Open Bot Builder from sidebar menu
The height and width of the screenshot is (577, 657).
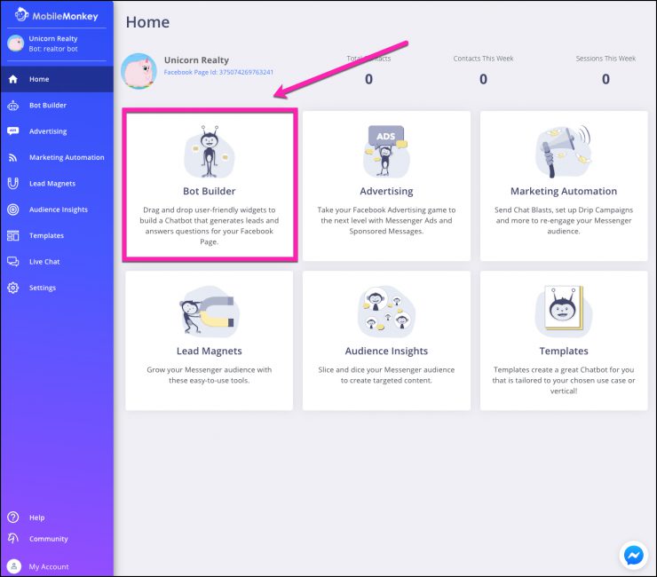point(57,105)
